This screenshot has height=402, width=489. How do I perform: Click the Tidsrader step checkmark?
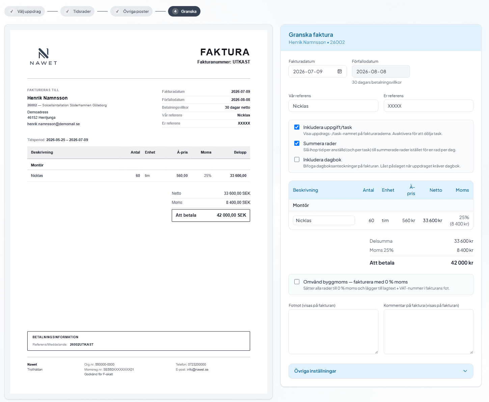(x=67, y=11)
